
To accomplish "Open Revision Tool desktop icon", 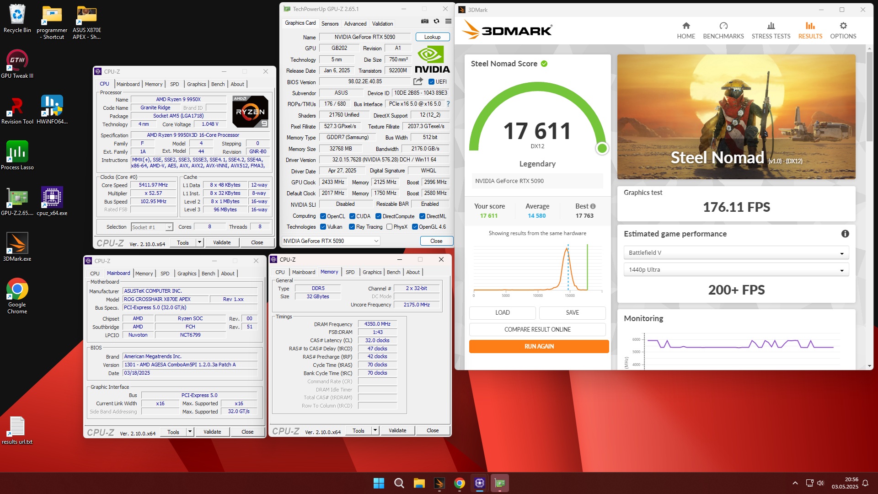I will 17,110.
